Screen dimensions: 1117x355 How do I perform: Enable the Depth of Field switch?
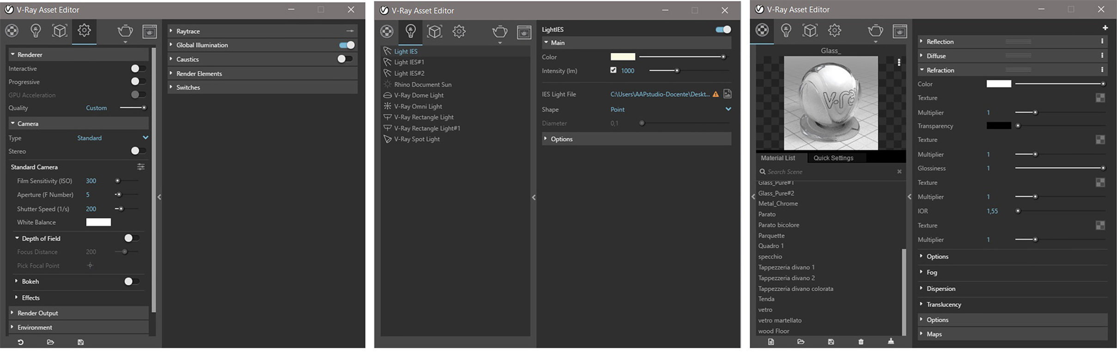(x=132, y=238)
